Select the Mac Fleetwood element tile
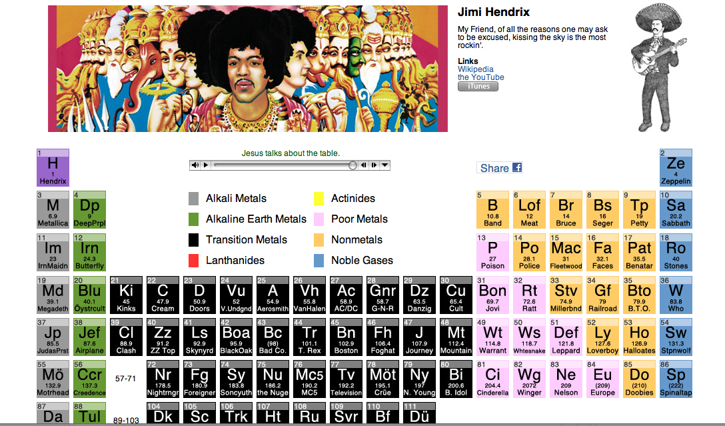The image size is (725, 426). pyautogui.click(x=566, y=252)
